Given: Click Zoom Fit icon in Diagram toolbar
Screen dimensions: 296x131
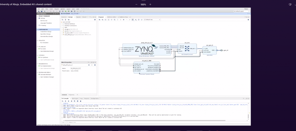Looking at the screenshot, I should point(106,20).
